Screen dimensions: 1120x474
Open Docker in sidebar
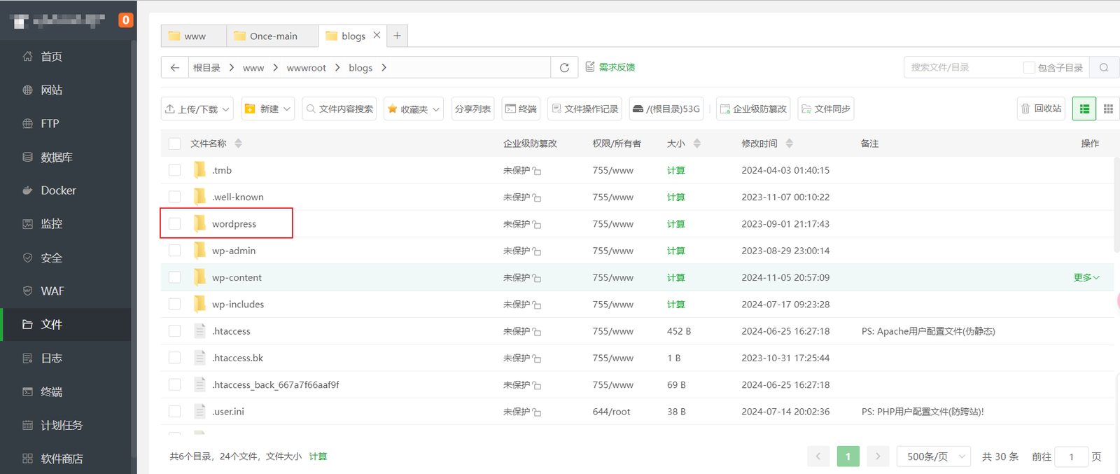[58, 190]
